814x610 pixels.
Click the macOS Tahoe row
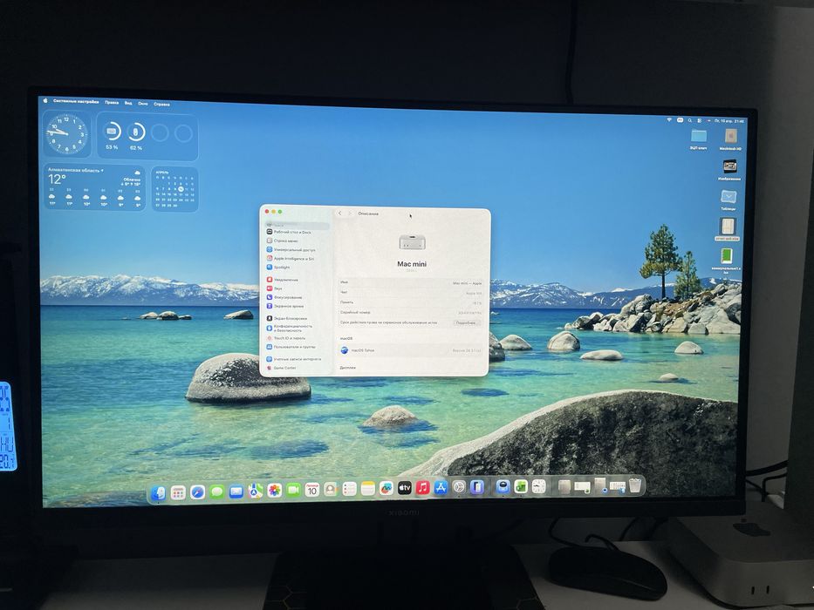[x=410, y=350]
